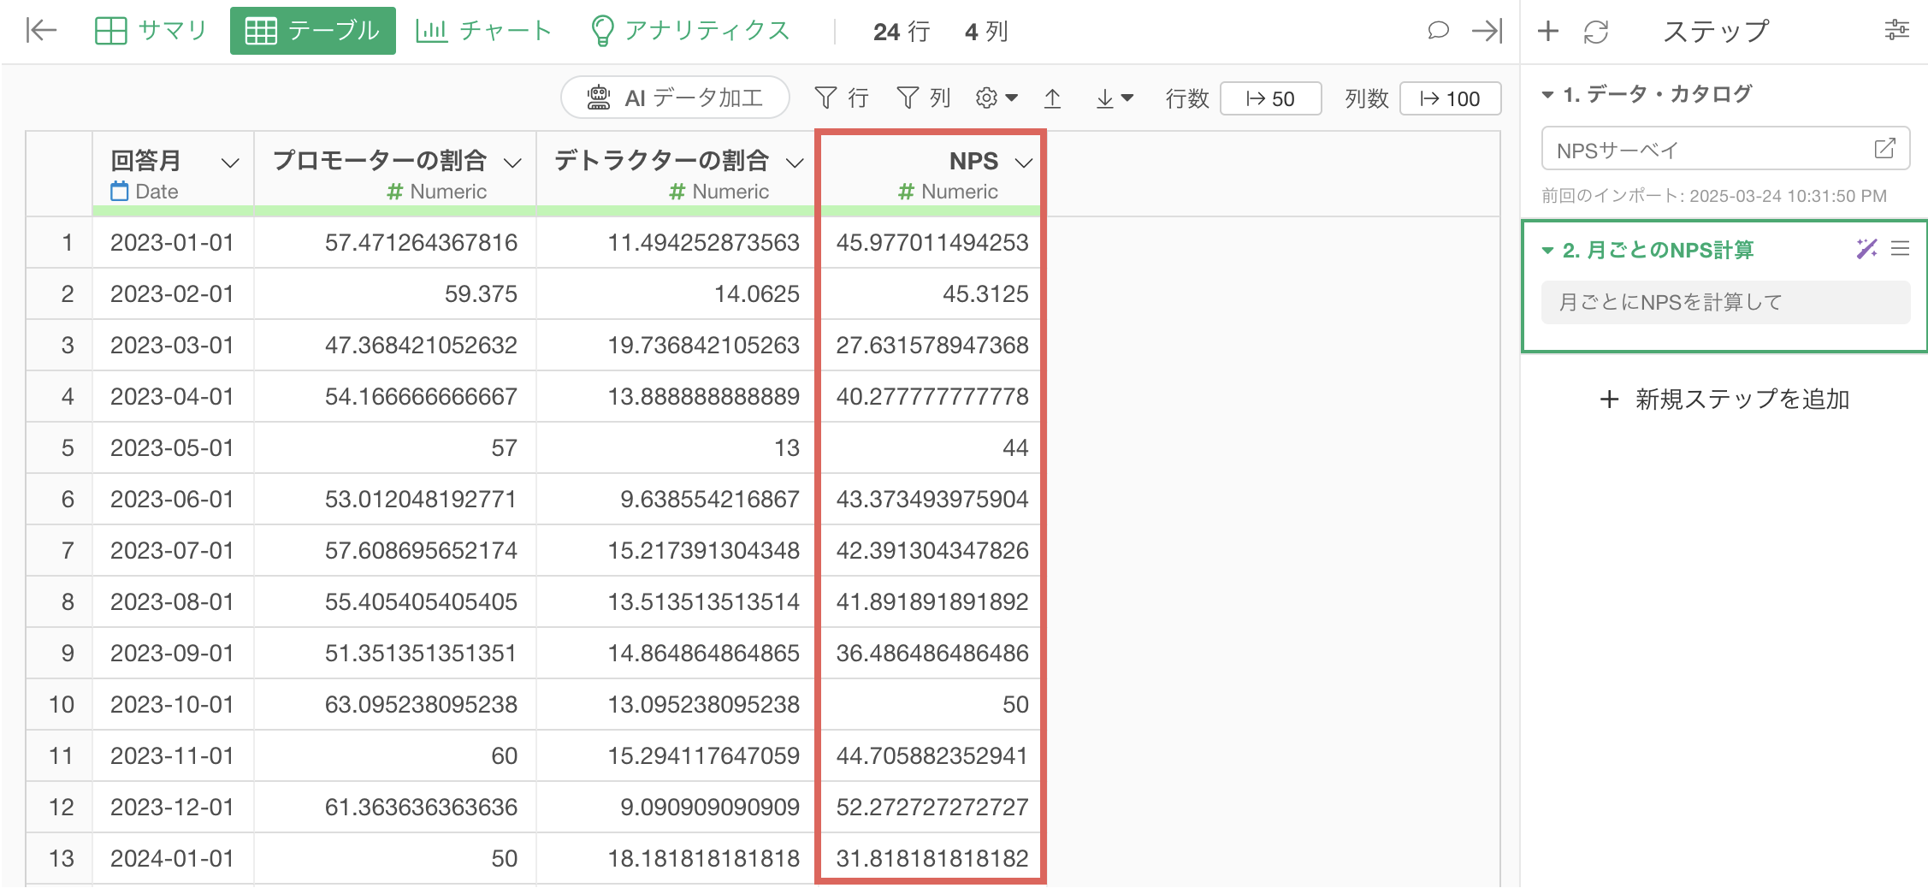Expand the download arrow dropdown
The image size is (1928, 888).
[1115, 98]
